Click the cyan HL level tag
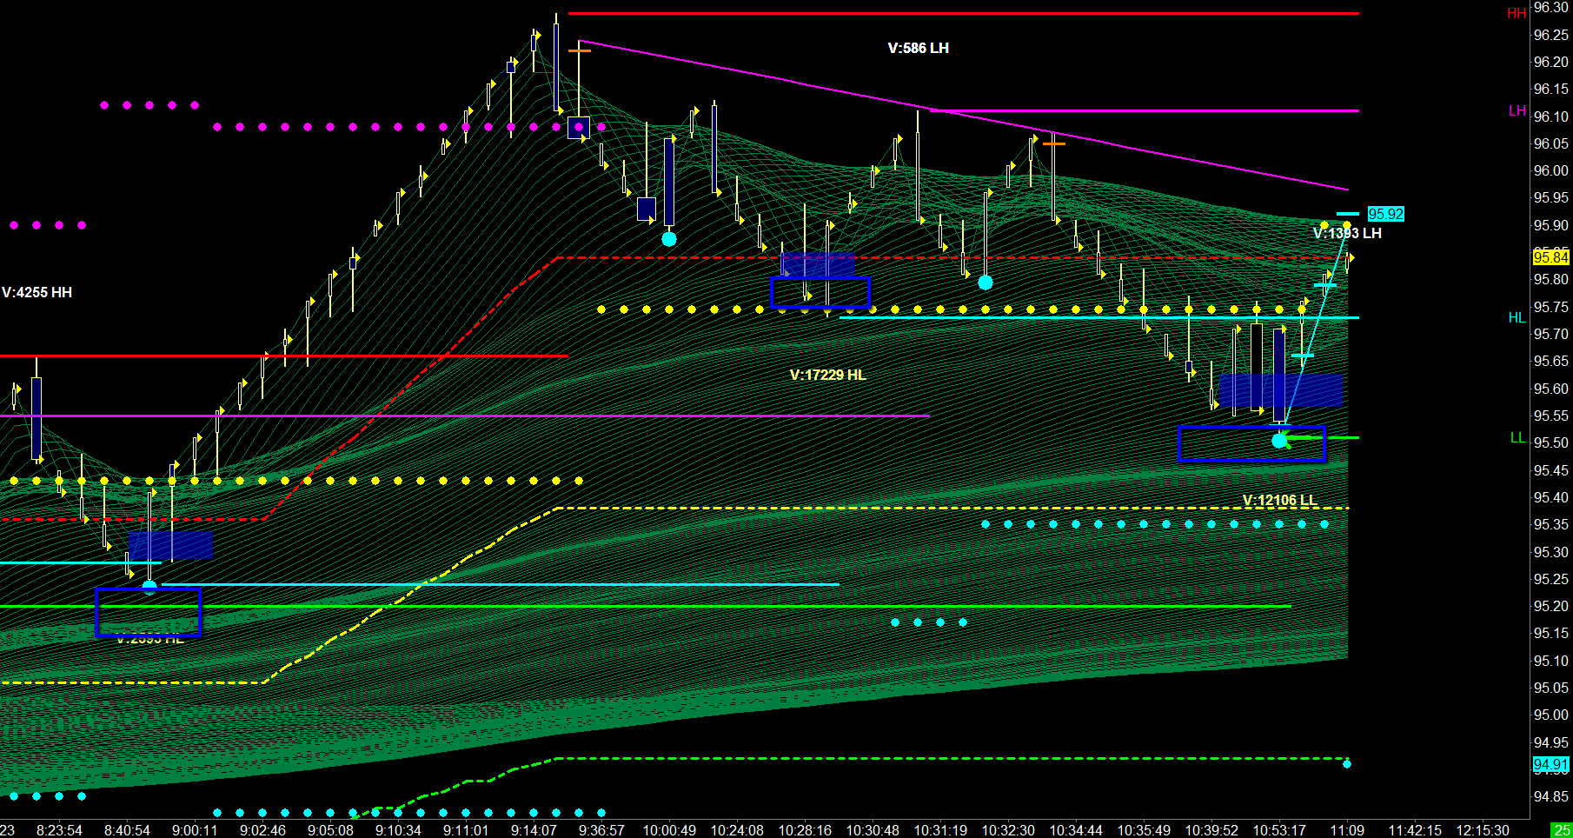 point(1517,318)
